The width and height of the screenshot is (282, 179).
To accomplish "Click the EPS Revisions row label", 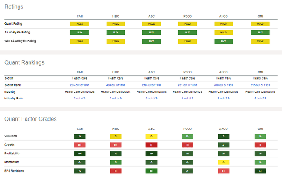I will (14, 171).
